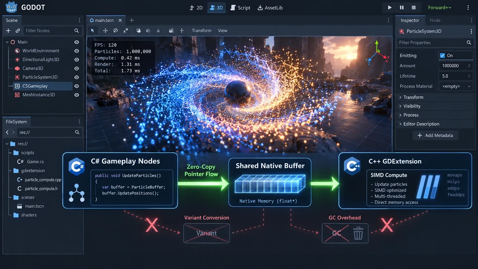This screenshot has height=269, width=478.
Task: Hide the DirectionalLight3D node
Action: point(77,60)
